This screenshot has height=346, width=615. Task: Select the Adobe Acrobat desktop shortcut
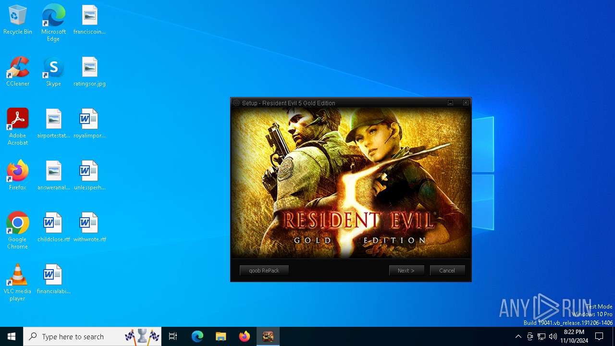(x=18, y=127)
